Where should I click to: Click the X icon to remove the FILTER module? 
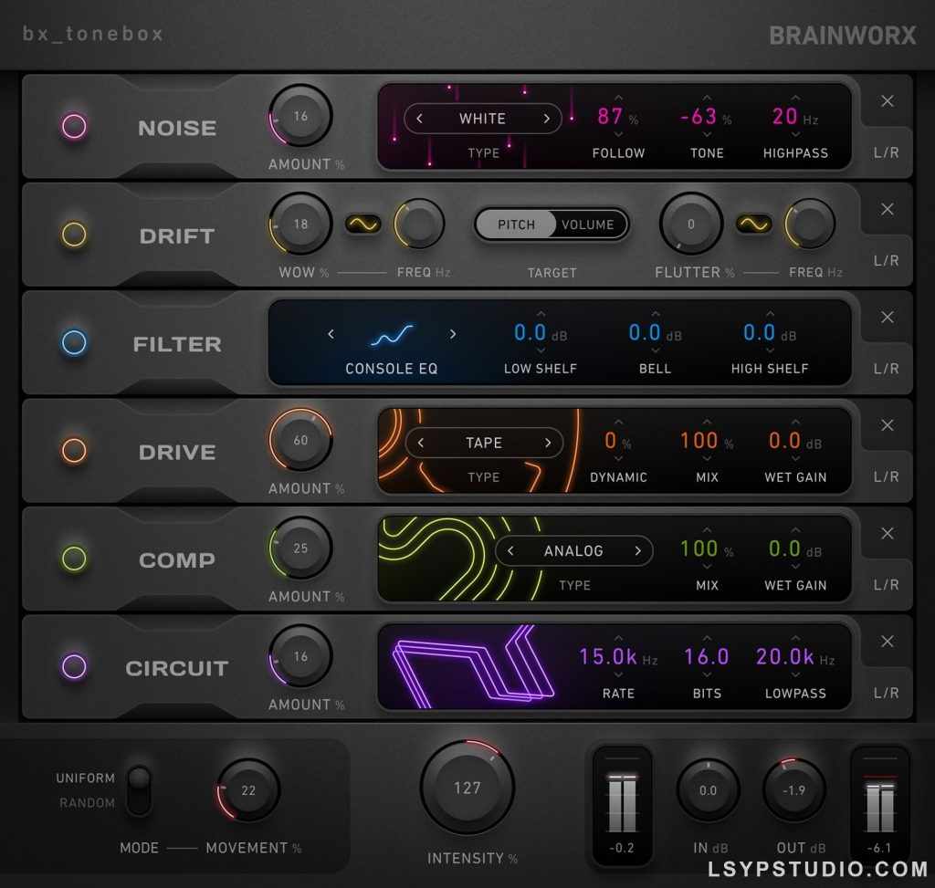[887, 318]
